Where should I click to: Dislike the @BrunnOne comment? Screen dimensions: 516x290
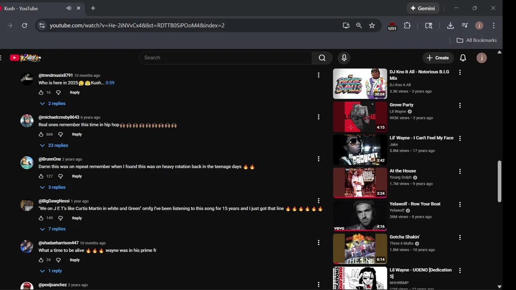click(60, 176)
